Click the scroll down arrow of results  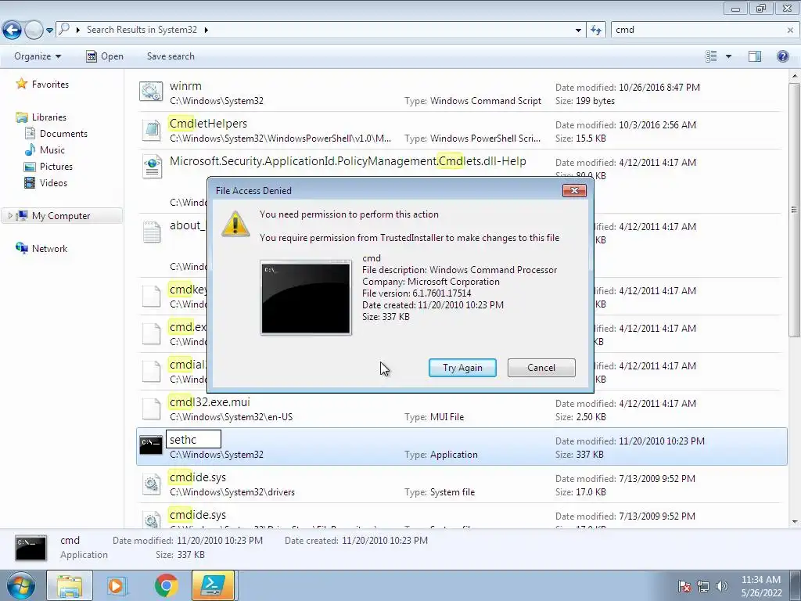(x=794, y=522)
